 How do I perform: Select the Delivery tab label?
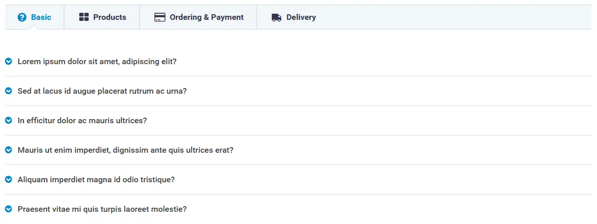(301, 17)
